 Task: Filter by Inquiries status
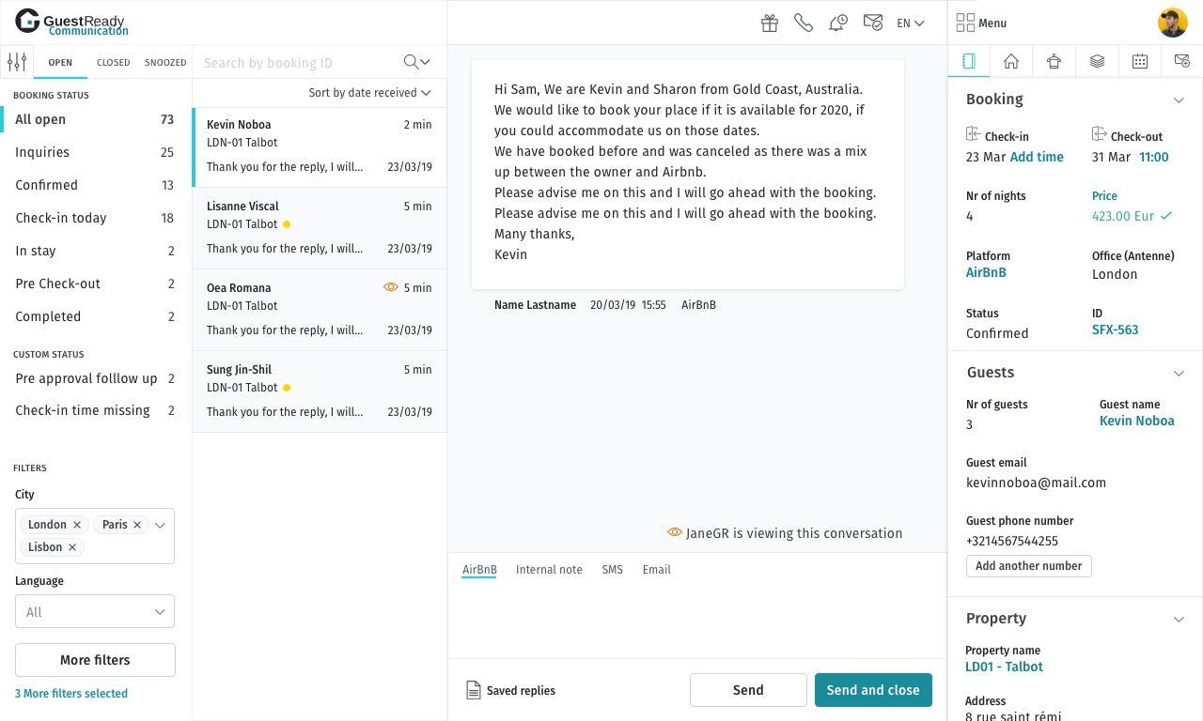(x=95, y=152)
